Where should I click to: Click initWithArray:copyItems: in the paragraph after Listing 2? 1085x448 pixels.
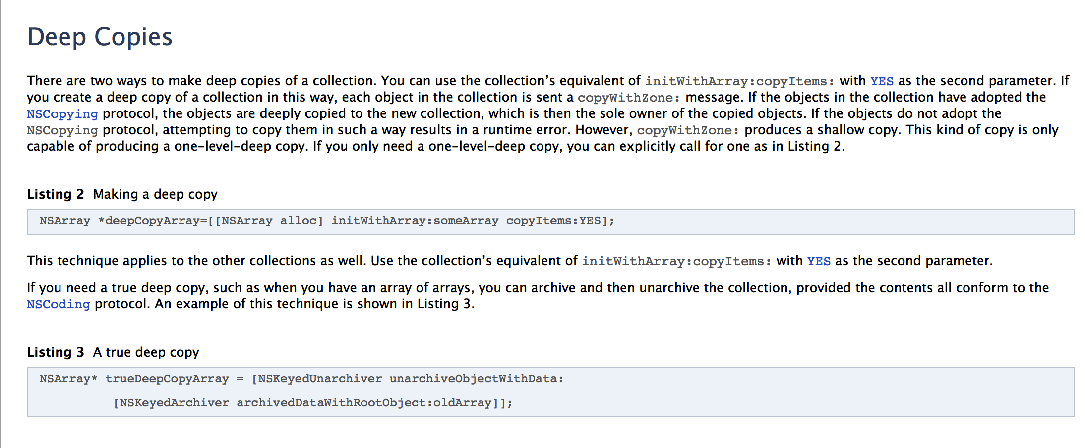pos(677,261)
